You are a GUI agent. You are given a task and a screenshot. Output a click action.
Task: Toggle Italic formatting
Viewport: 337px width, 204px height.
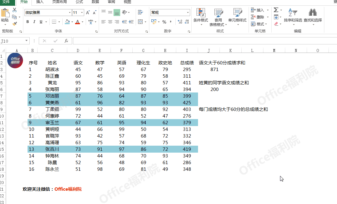pos(34,22)
